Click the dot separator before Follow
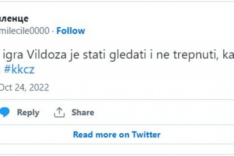Image resolution: width=234 pixels, height=156 pixels. click(53, 31)
